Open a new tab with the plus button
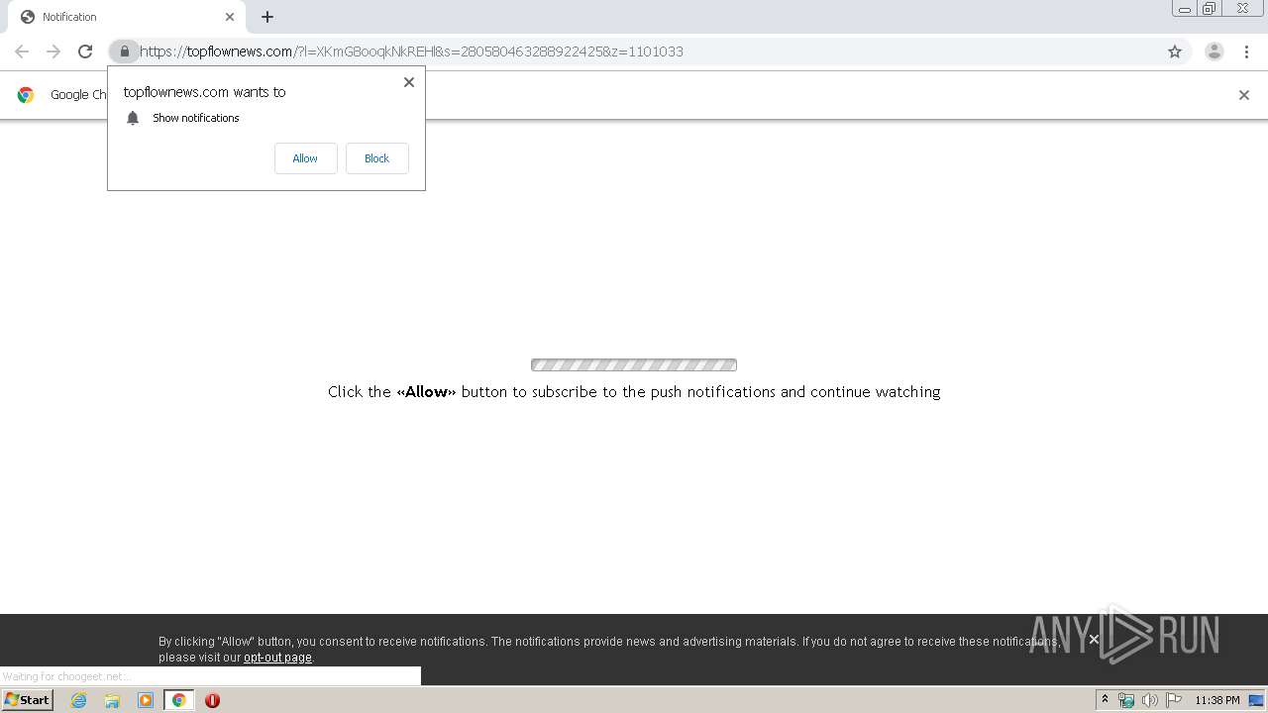The width and height of the screenshot is (1268, 713). pos(267,17)
